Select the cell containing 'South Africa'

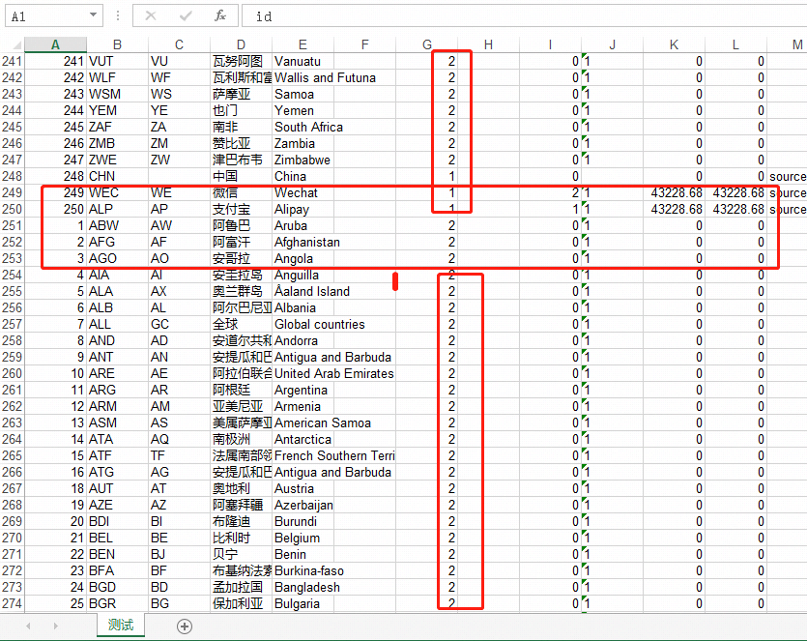click(x=307, y=127)
